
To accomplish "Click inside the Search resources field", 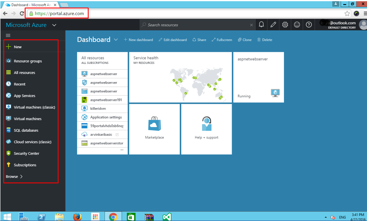I will click(197, 25).
